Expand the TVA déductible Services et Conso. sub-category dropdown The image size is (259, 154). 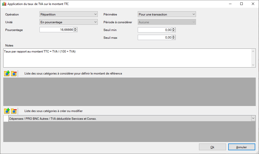pos(253,118)
